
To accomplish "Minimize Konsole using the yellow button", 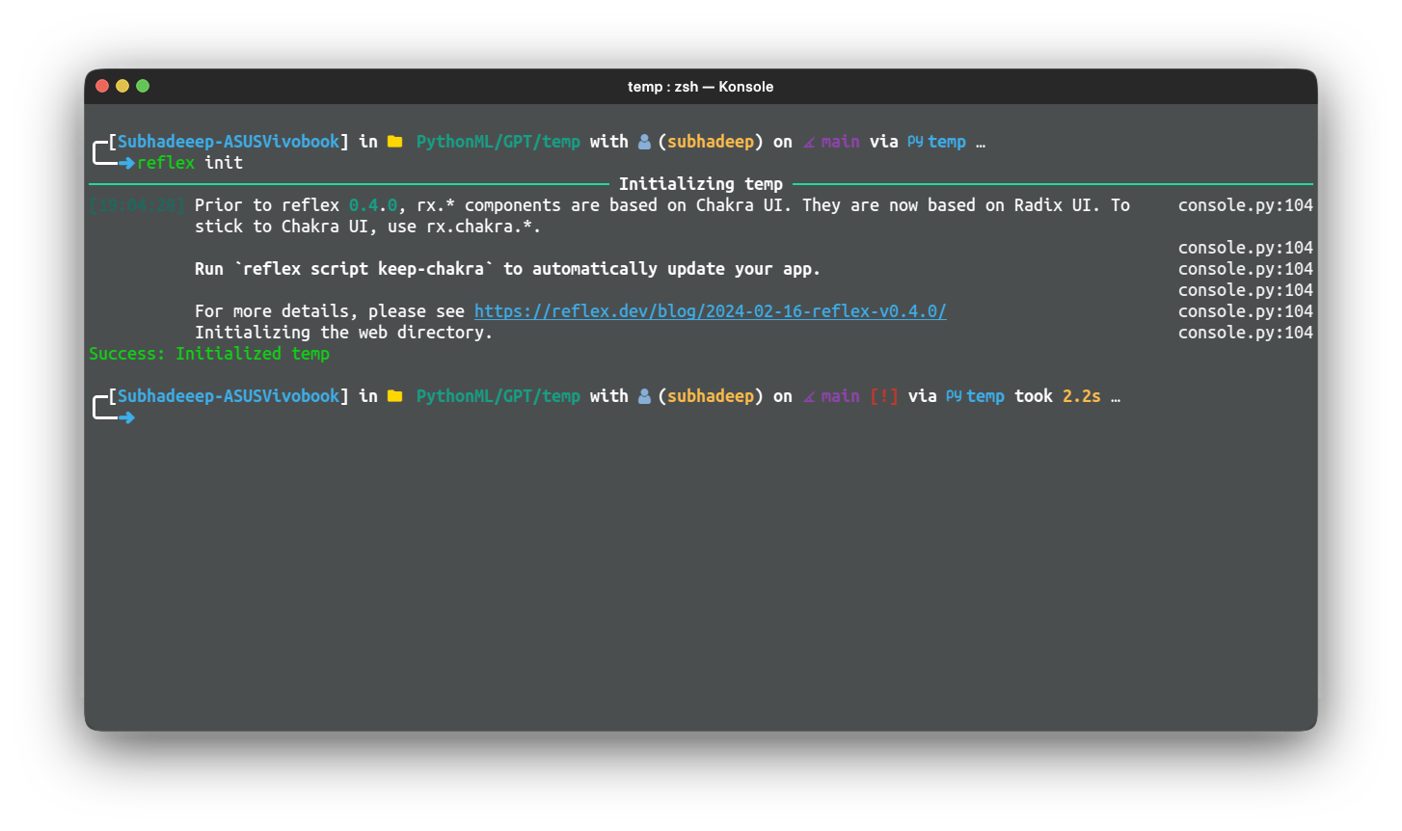I will click(x=122, y=86).
